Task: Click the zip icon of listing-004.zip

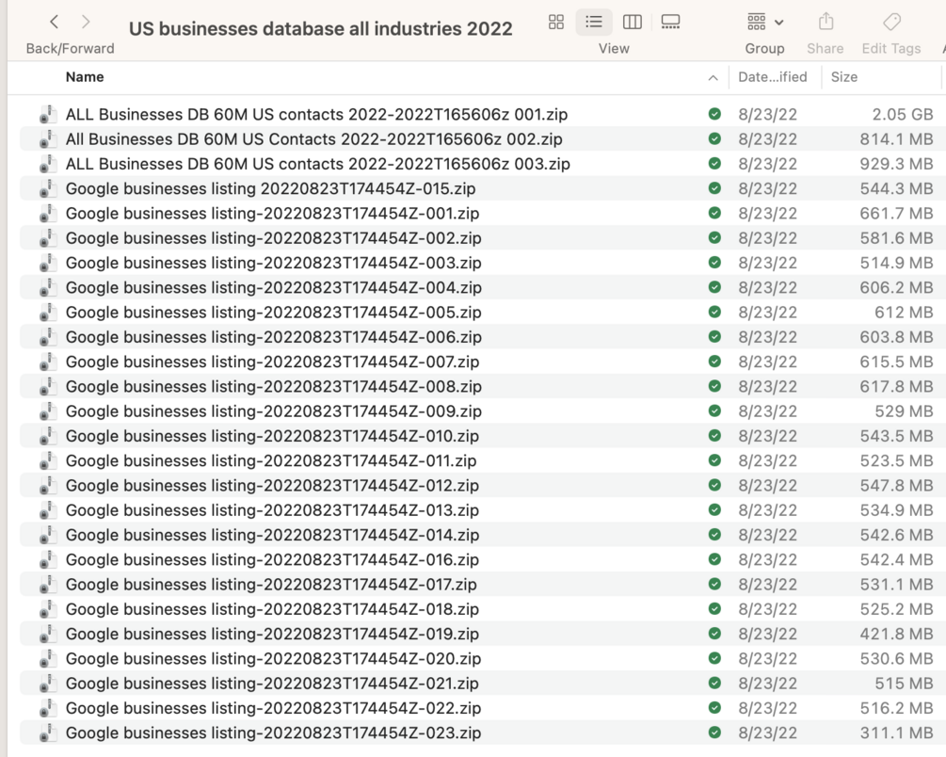Action: coord(48,288)
